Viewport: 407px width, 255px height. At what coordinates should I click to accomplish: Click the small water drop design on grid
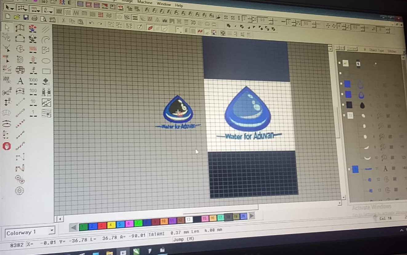pos(178,109)
